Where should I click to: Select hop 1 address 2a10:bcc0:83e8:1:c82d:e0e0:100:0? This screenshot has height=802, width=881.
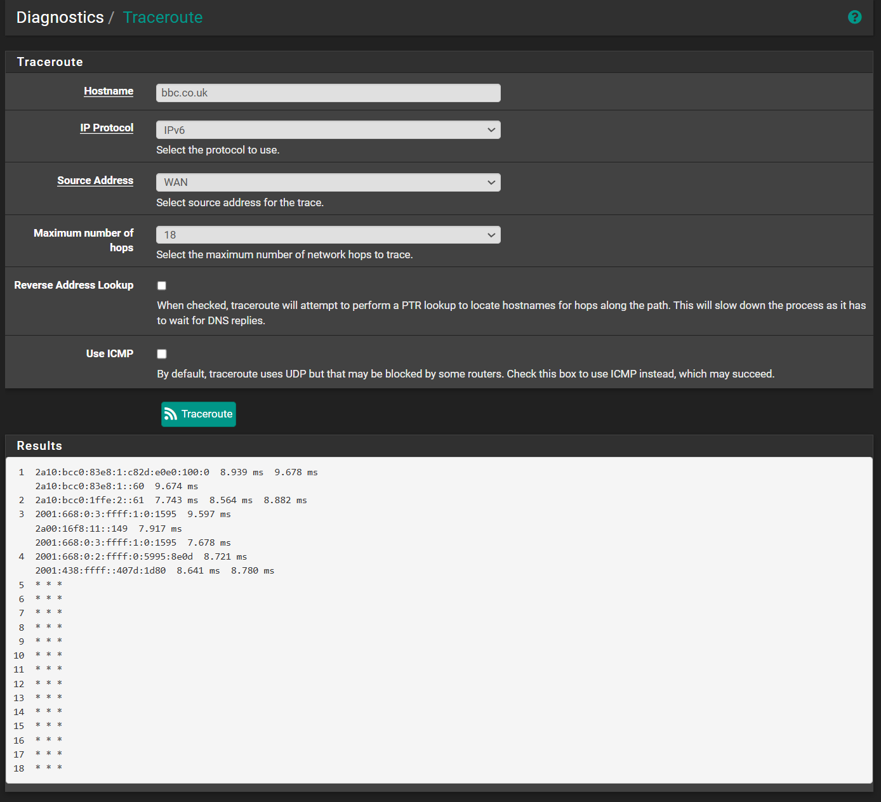(x=122, y=472)
